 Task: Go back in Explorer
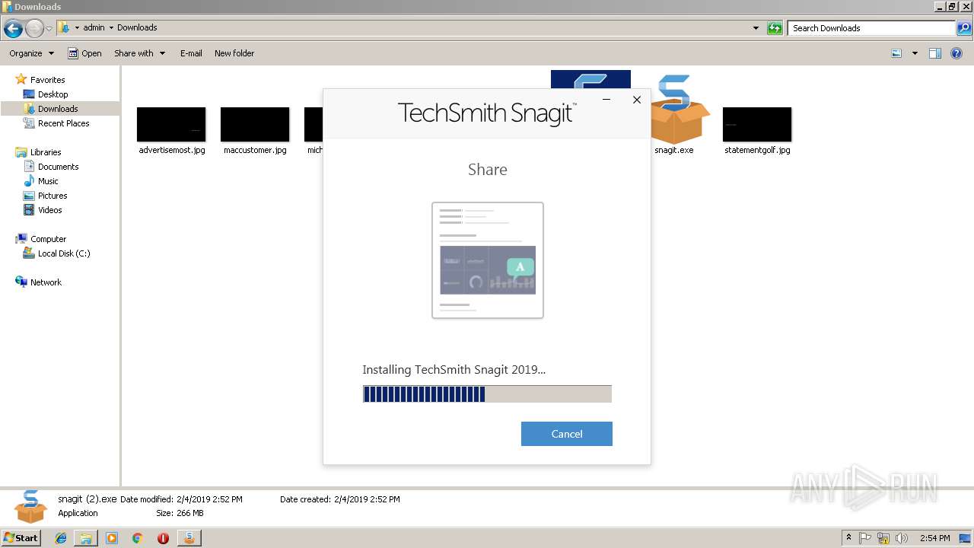tap(13, 29)
